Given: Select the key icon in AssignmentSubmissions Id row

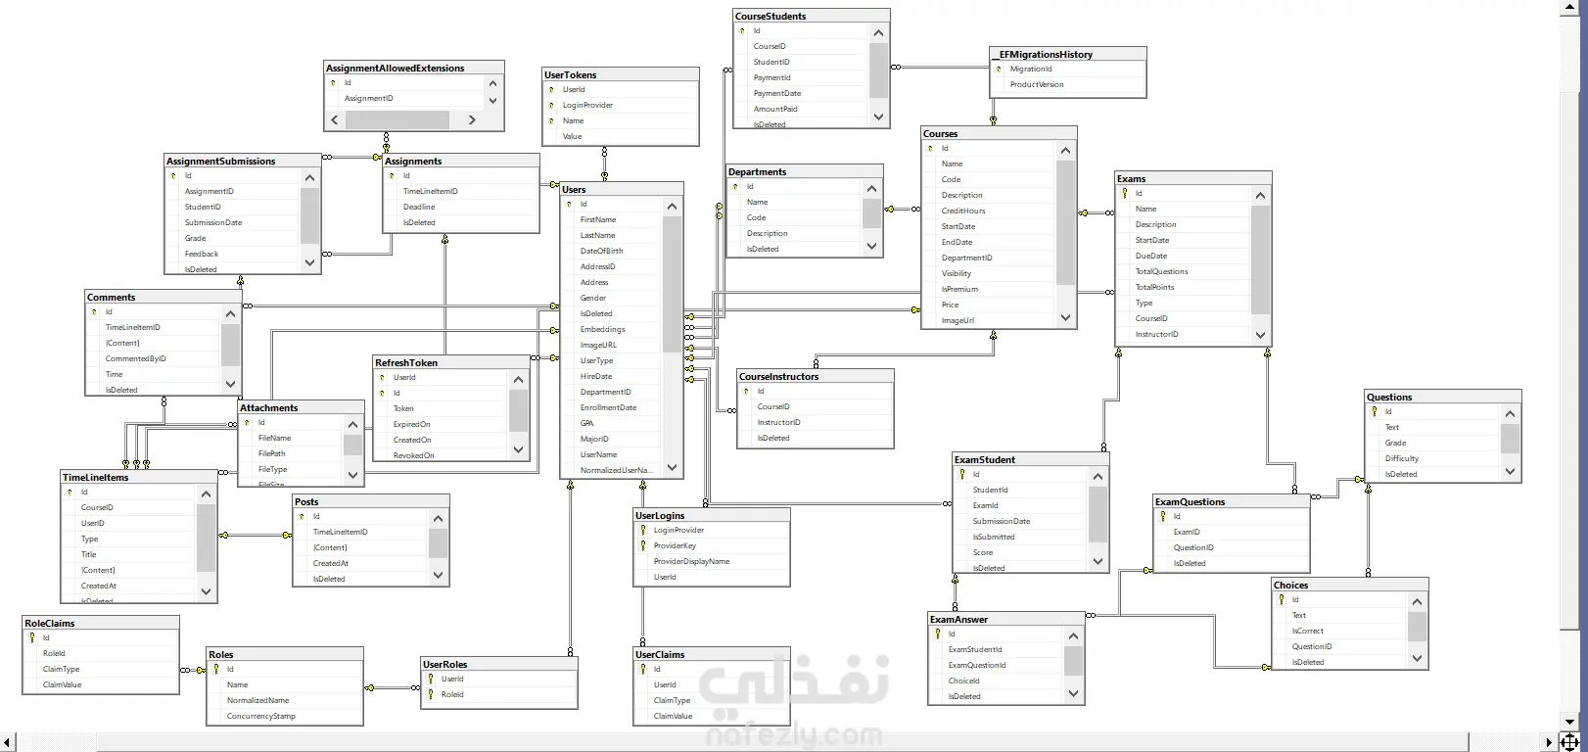Looking at the screenshot, I should click(x=173, y=176).
